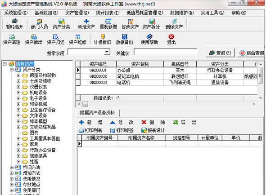Screen dimensions: 266x195
Task: Select 行政办公设备 in the tree
Action: point(43,150)
